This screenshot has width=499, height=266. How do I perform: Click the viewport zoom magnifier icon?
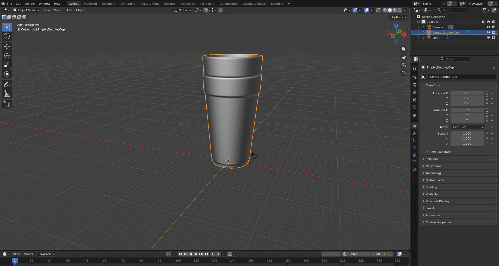coord(404,49)
